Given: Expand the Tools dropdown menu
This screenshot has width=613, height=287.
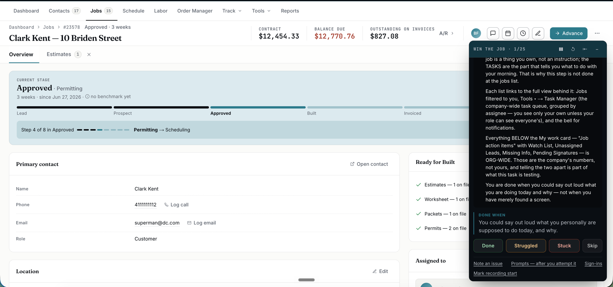Looking at the screenshot, I should click(x=261, y=11).
